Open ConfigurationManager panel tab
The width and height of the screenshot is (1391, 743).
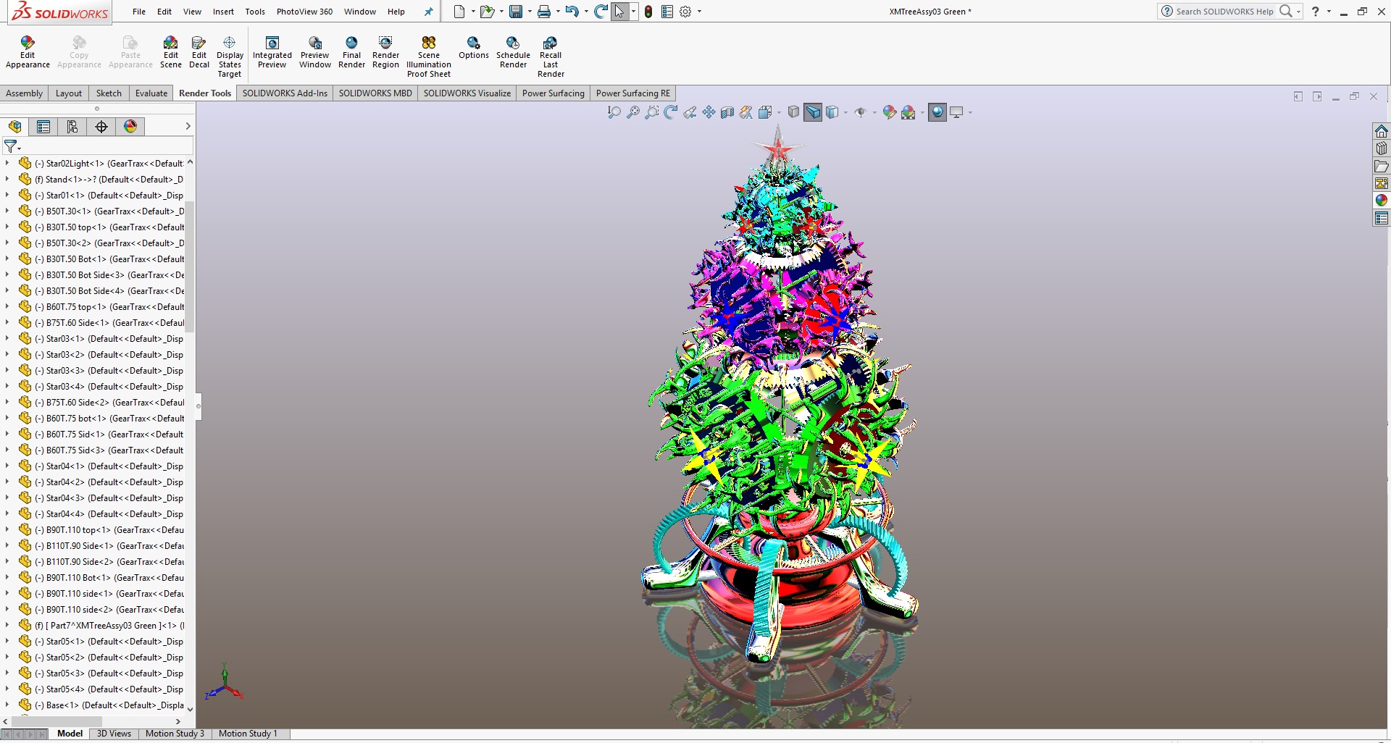(x=72, y=127)
